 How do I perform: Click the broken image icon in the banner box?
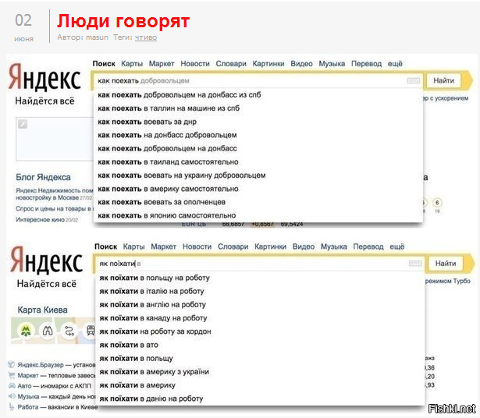[23, 124]
